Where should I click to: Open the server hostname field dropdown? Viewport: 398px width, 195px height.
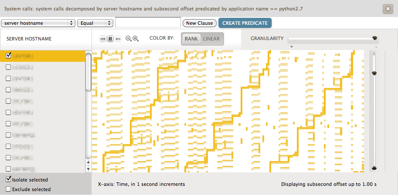click(x=38, y=23)
